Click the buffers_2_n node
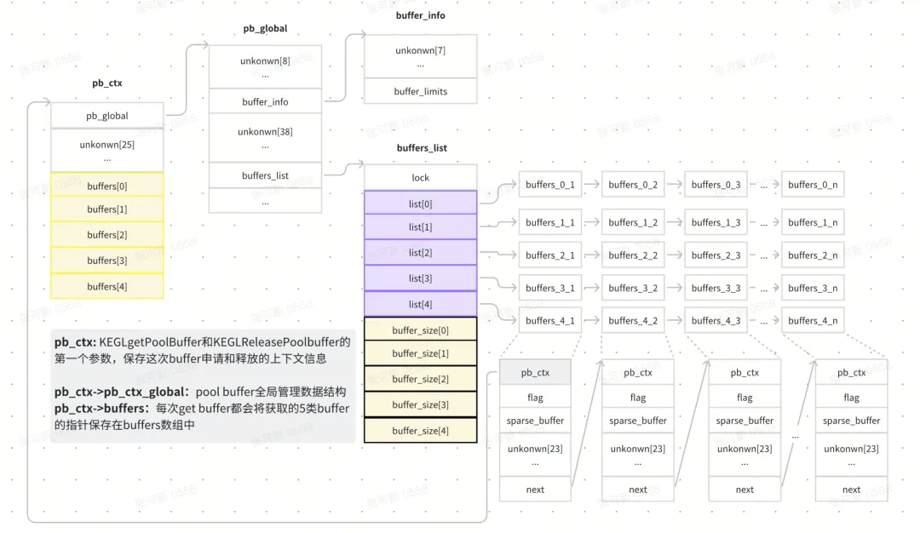This screenshot has height=533, width=920. coord(813,255)
